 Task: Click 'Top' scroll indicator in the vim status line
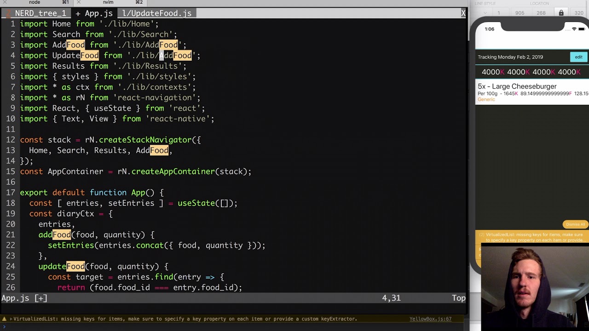tap(458, 298)
